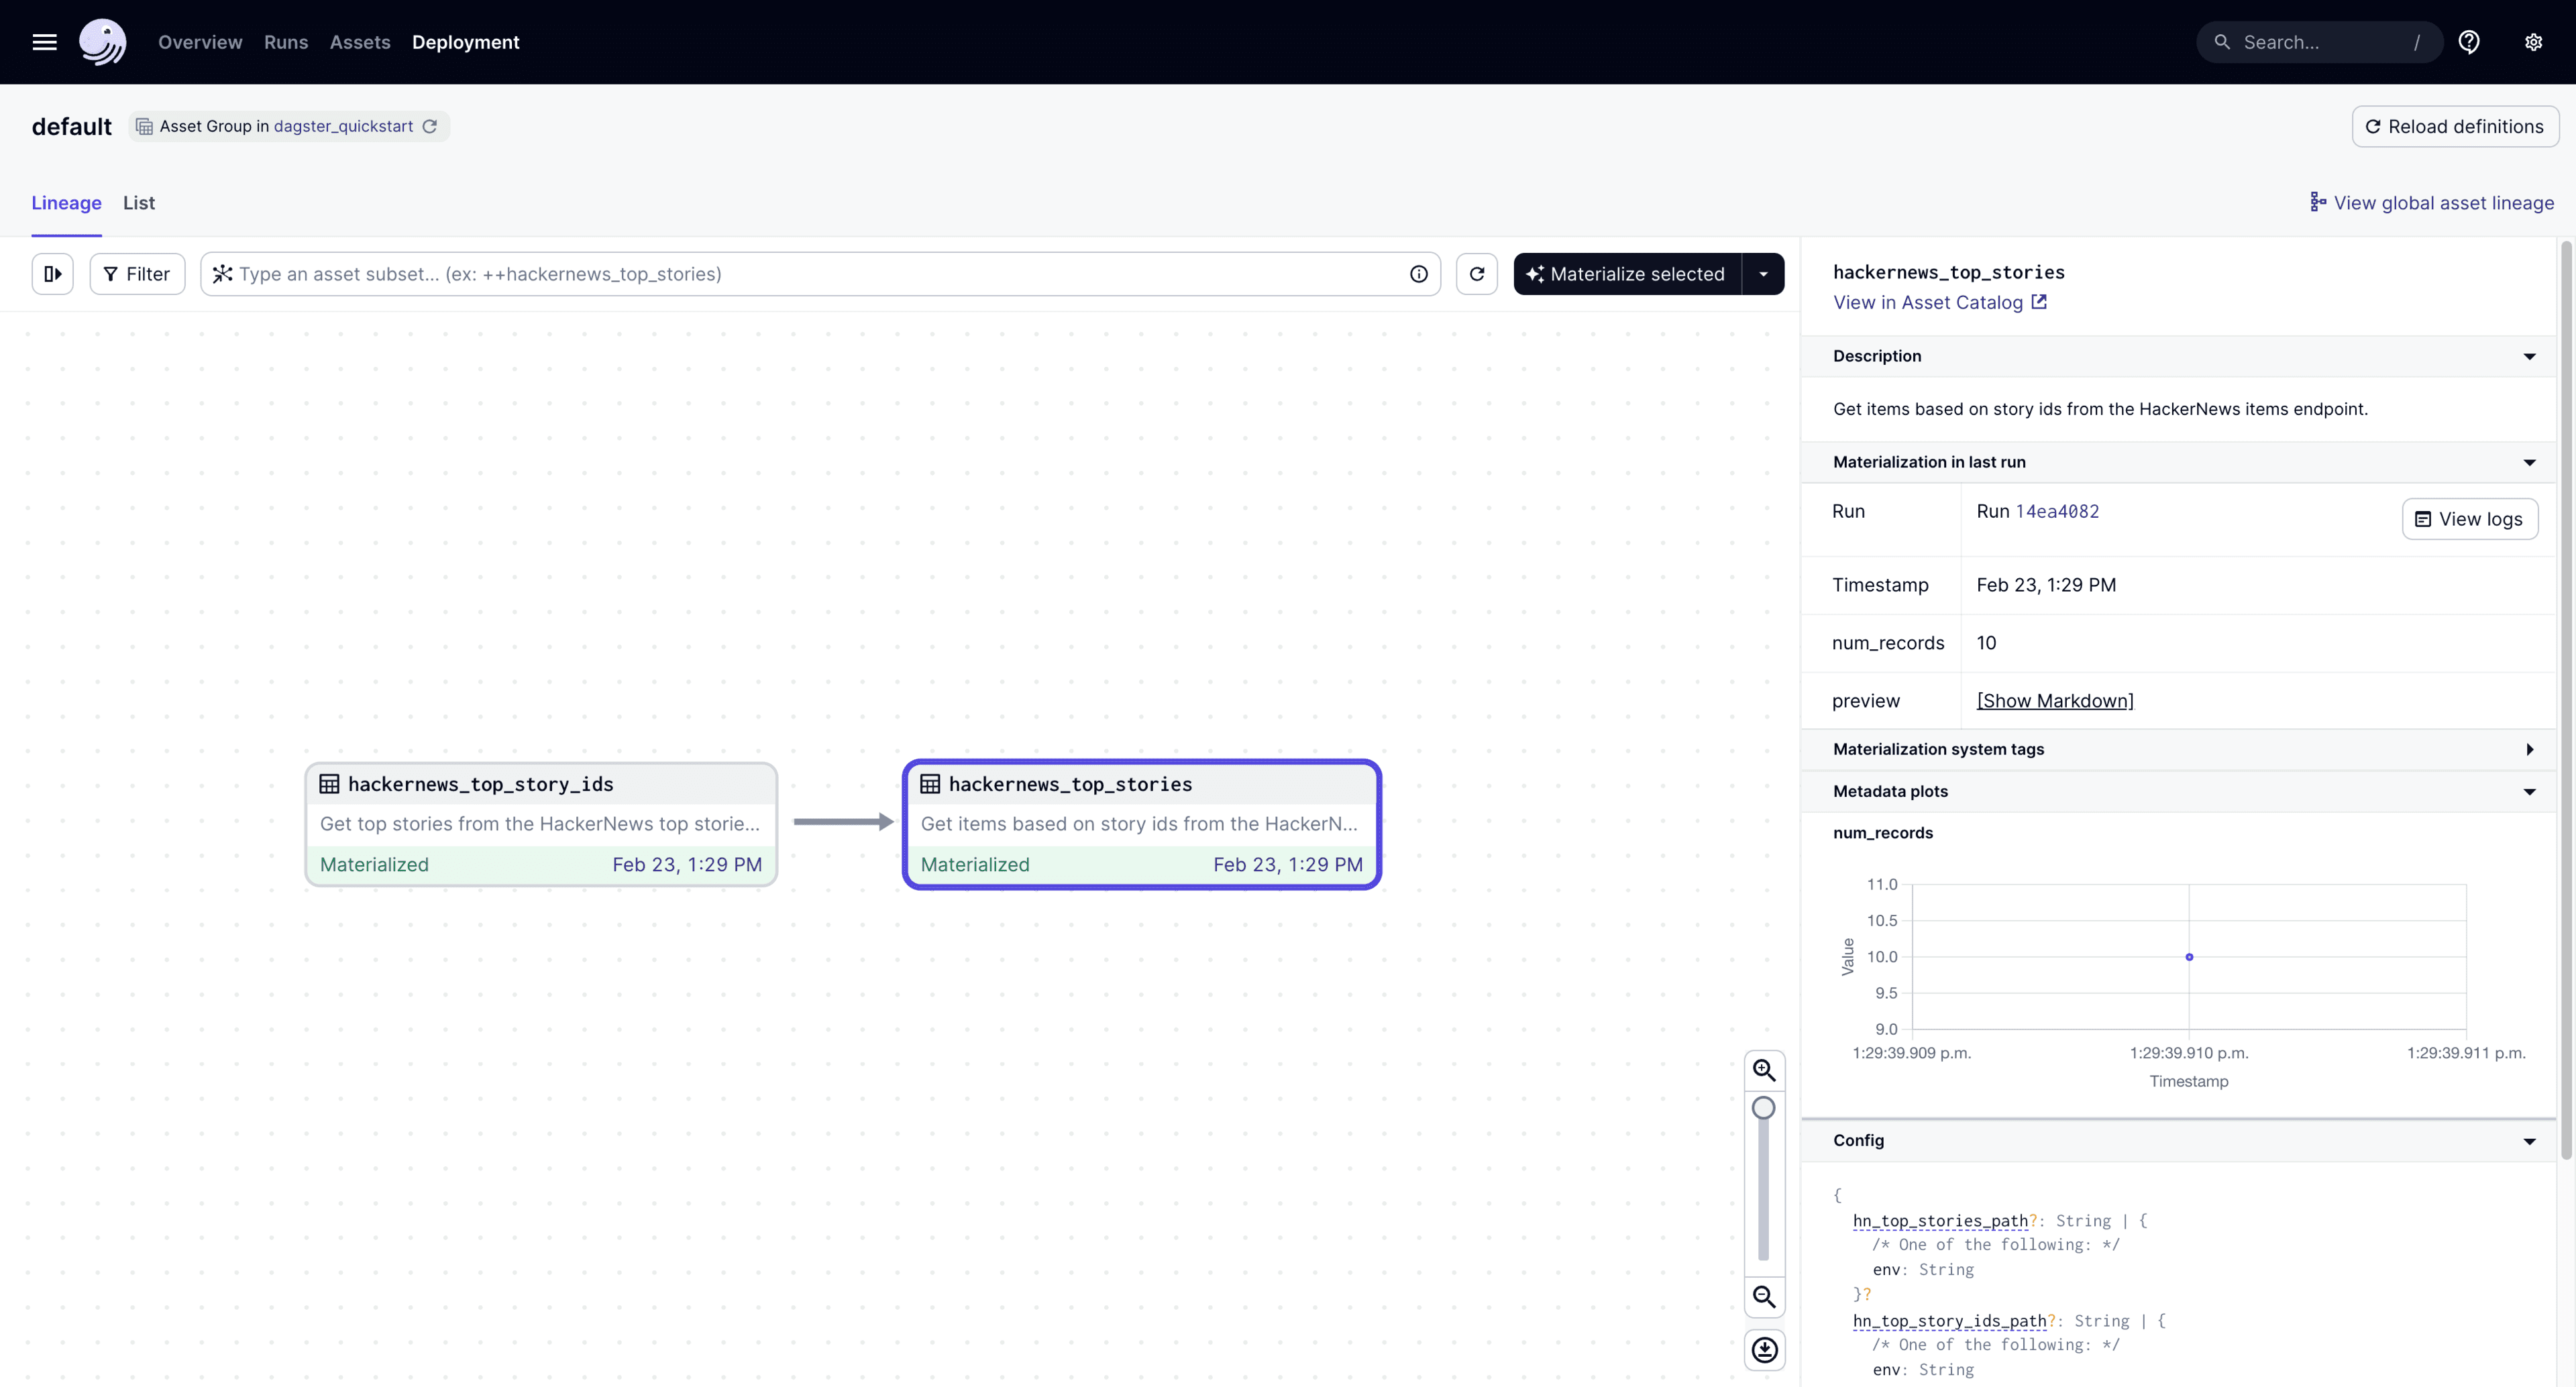Click the refresh/sync icon next to filter
Image resolution: width=2576 pixels, height=1387 pixels.
1476,273
